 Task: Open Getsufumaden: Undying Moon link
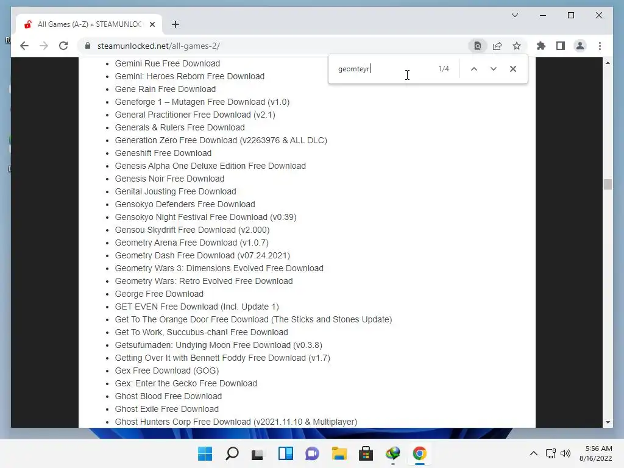pyautogui.click(x=219, y=345)
